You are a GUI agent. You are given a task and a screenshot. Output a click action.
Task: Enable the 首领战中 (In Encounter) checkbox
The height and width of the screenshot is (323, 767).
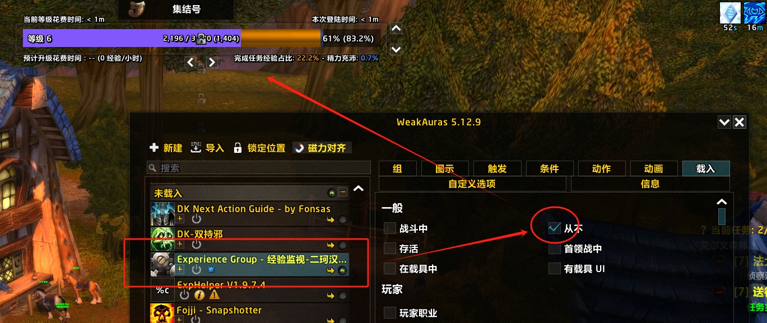pyautogui.click(x=555, y=249)
